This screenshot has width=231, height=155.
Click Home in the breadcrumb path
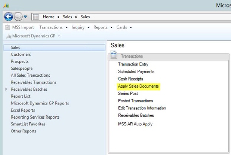pyautogui.click(x=48, y=17)
